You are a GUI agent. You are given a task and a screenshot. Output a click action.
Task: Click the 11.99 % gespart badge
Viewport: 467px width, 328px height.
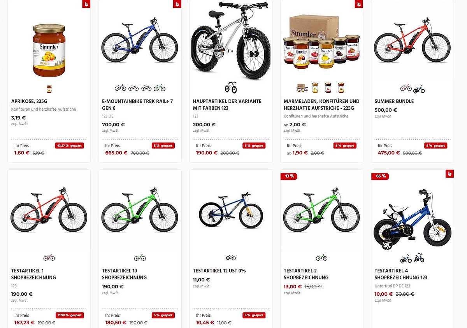click(x=69, y=315)
